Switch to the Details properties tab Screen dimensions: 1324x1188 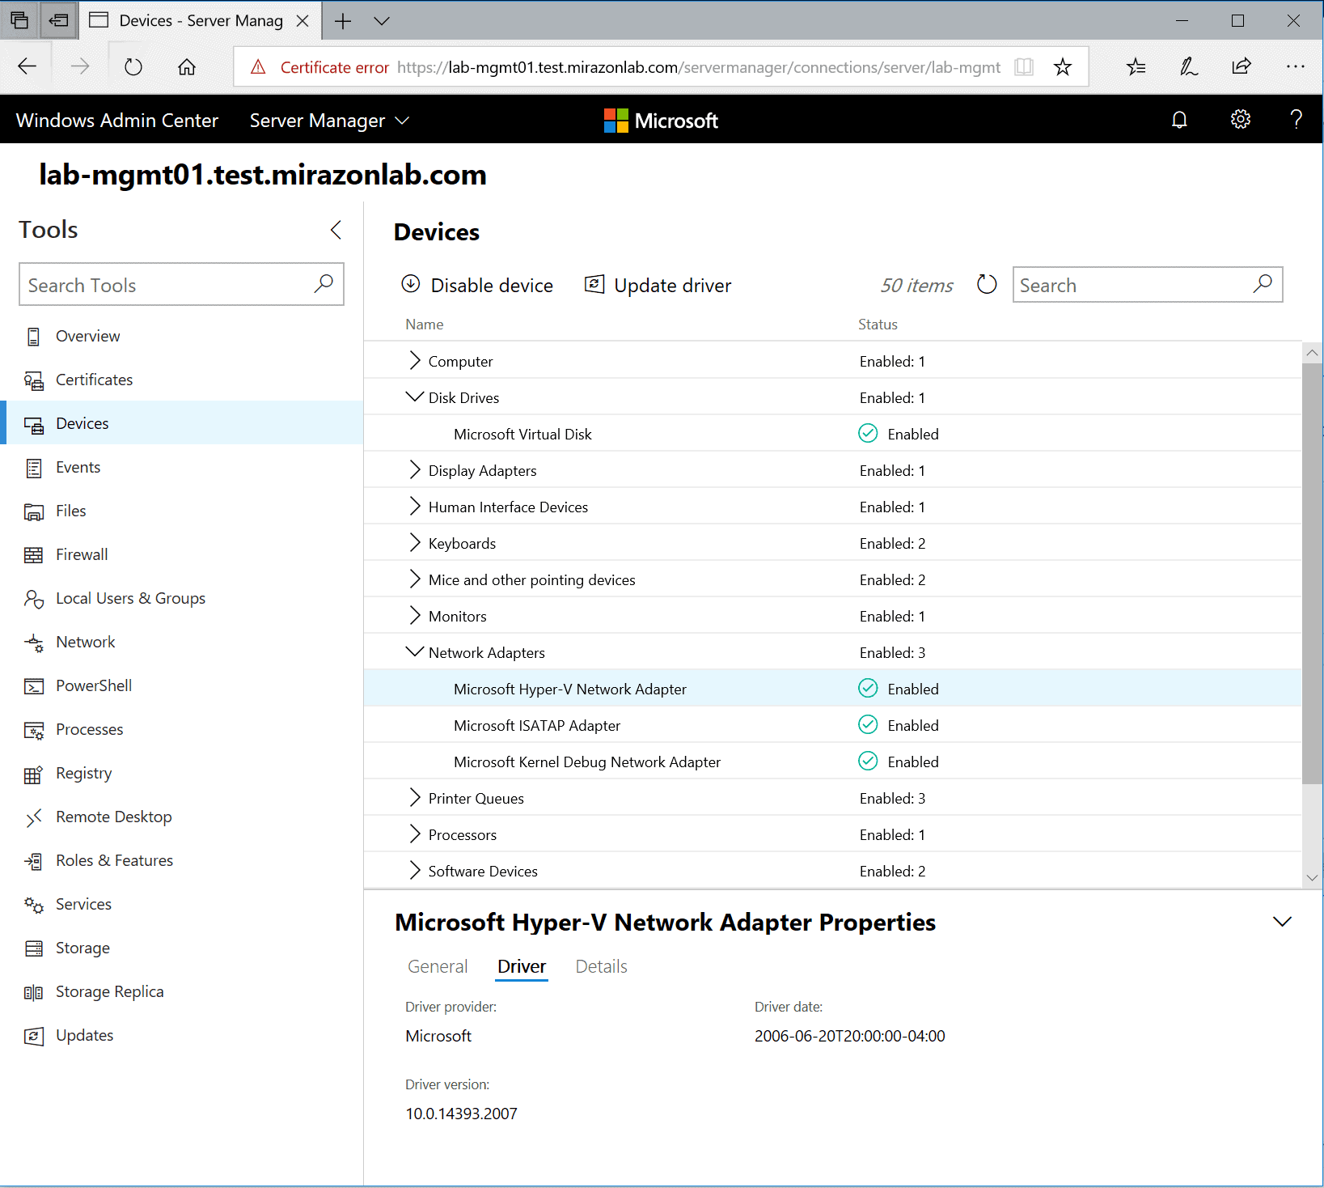(x=601, y=966)
